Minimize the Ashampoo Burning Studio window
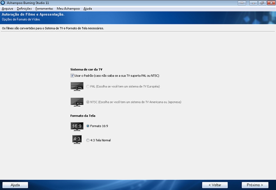 (x=254, y=3)
